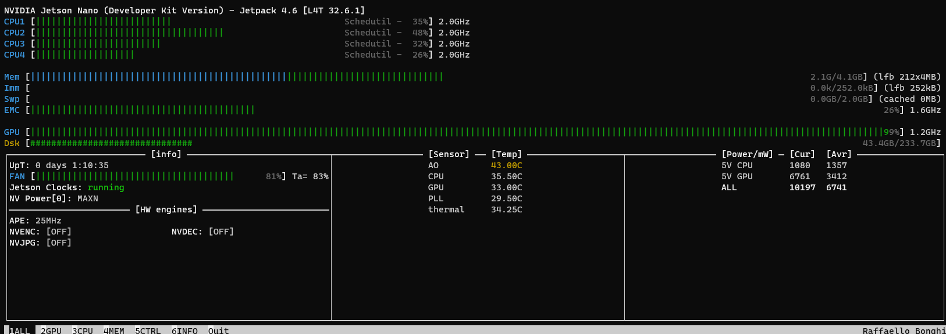Image resolution: width=946 pixels, height=334 pixels.
Task: Click NVDEC [OFF] status
Action: (x=202, y=232)
